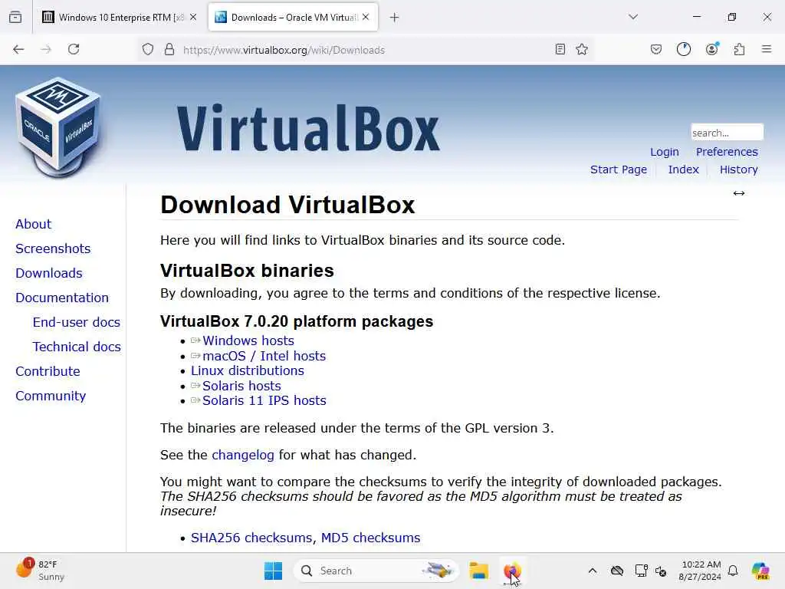
Task: Open the Login link
Action: click(x=665, y=152)
